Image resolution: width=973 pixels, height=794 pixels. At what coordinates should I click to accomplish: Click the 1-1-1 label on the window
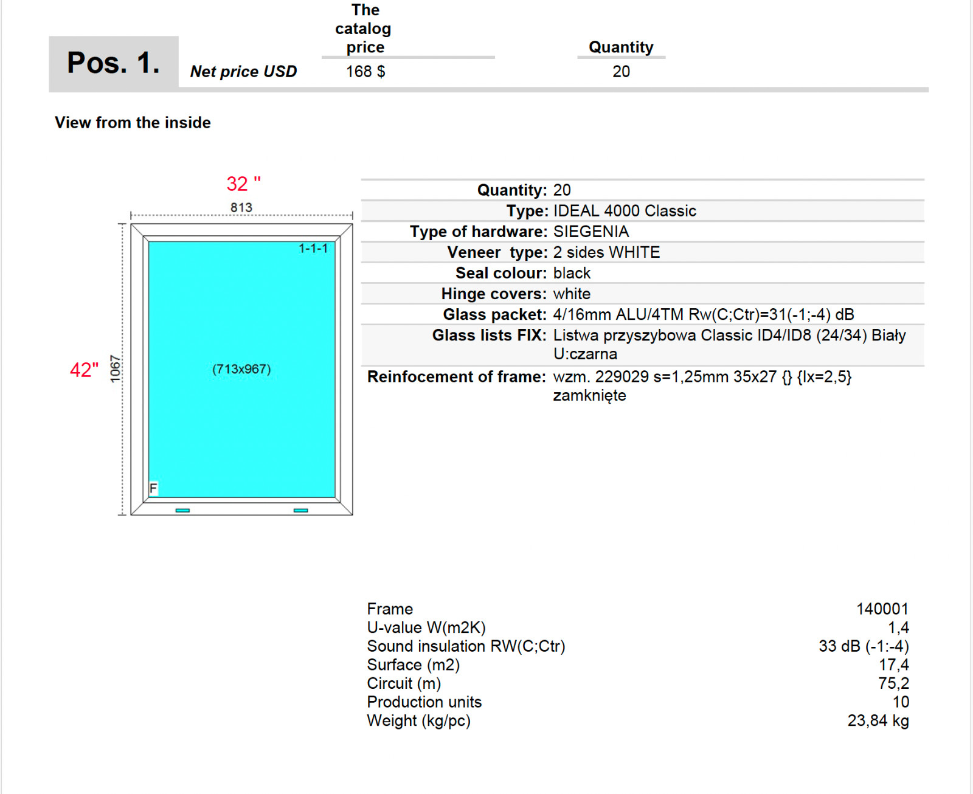(x=314, y=247)
